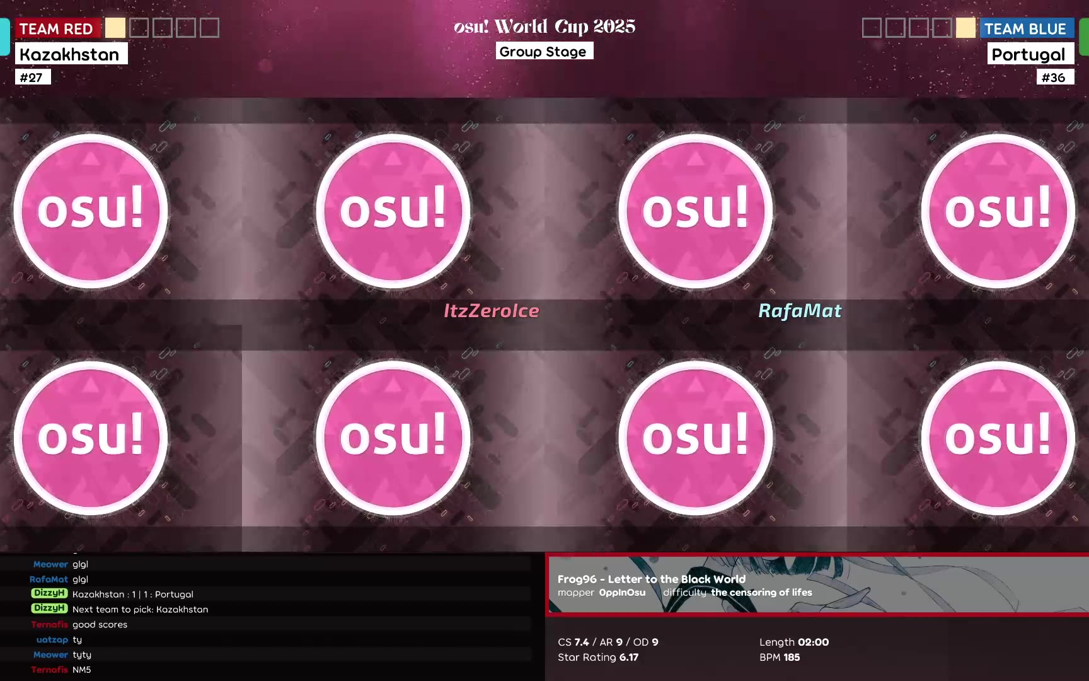Click the osu! logo left of ItzZeroIce's name

pyautogui.click(x=393, y=211)
